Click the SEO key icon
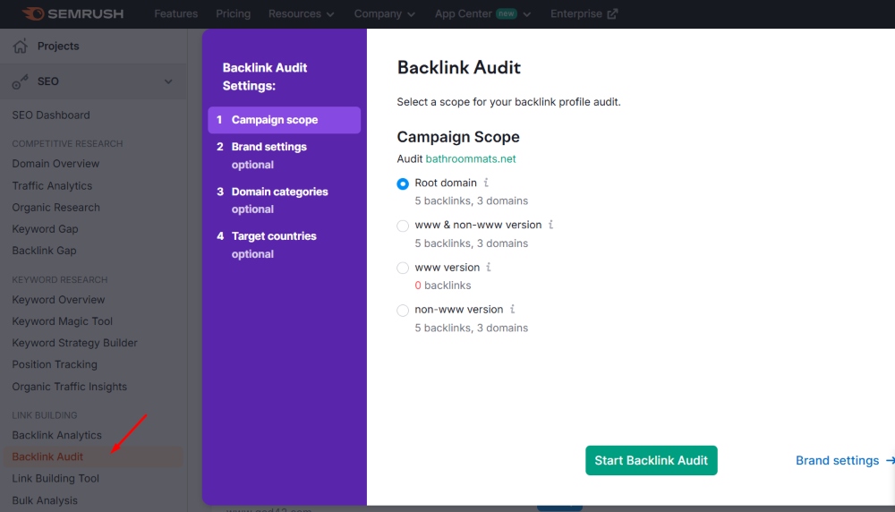This screenshot has height=512, width=895. (20, 81)
